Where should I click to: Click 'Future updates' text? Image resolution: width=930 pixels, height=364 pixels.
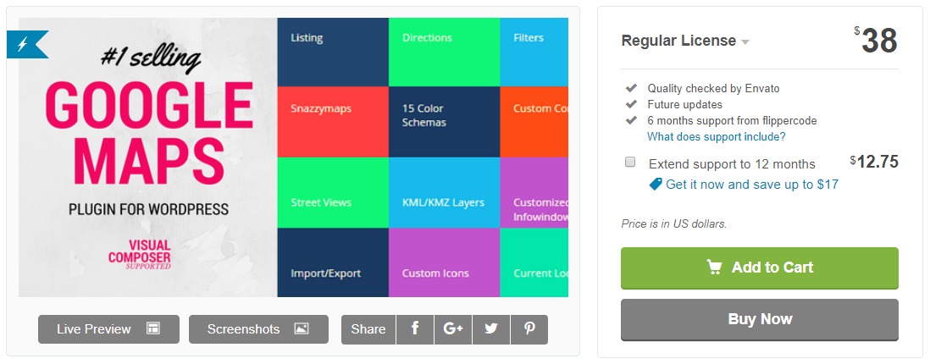[x=685, y=104]
